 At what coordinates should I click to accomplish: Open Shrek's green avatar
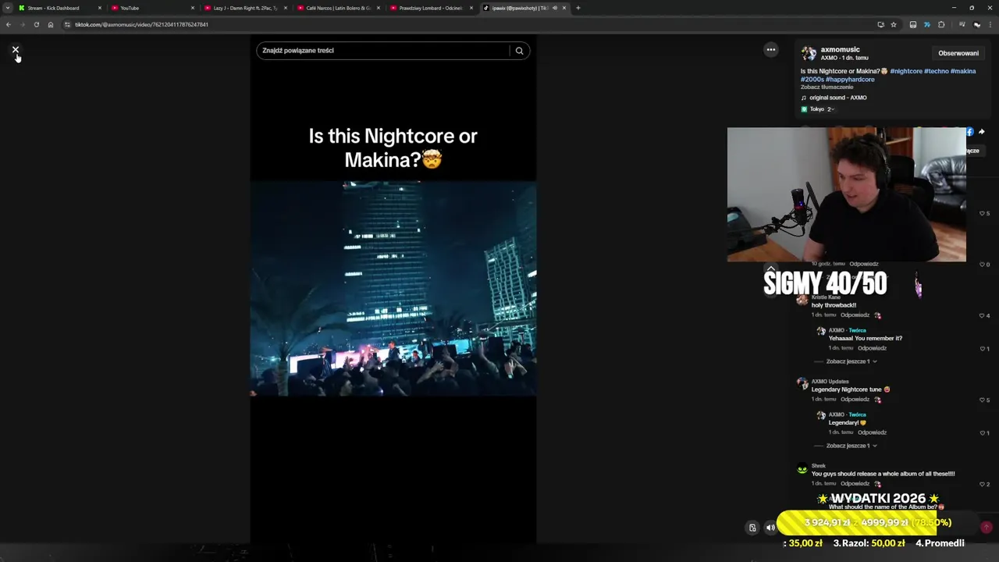(x=802, y=469)
